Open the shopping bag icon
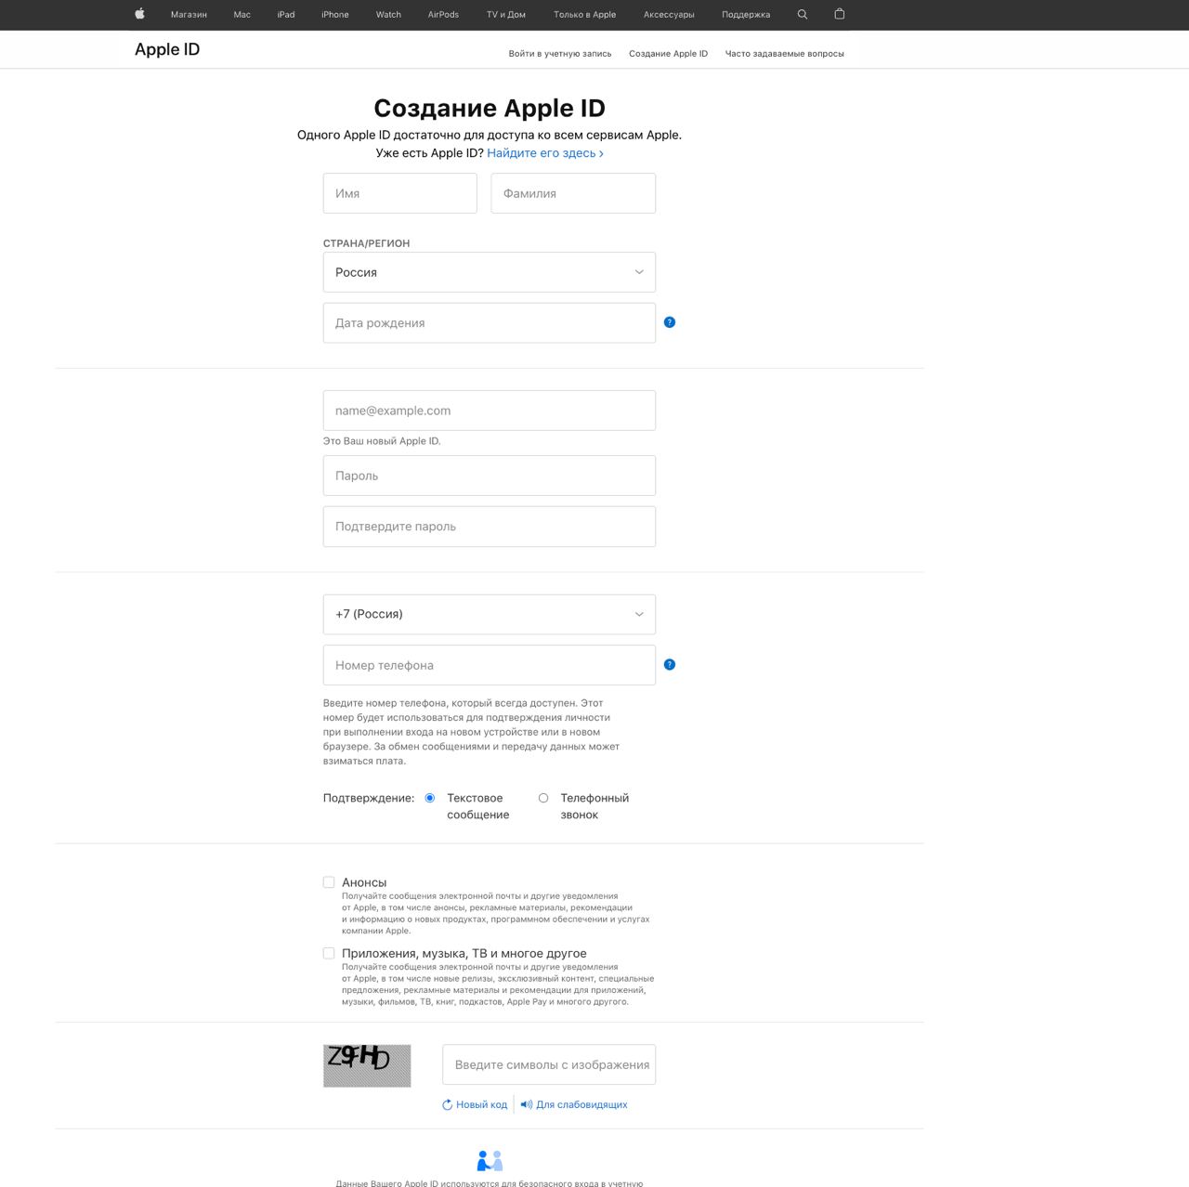The width and height of the screenshot is (1189, 1187). click(840, 14)
